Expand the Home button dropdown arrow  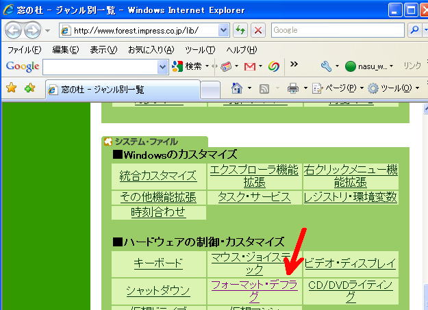pos(249,88)
